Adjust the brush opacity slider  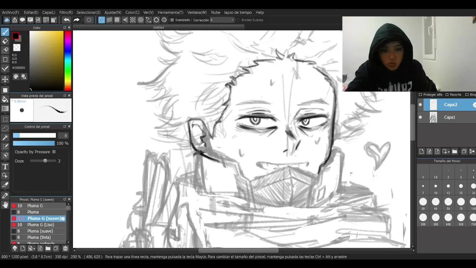pos(34,143)
